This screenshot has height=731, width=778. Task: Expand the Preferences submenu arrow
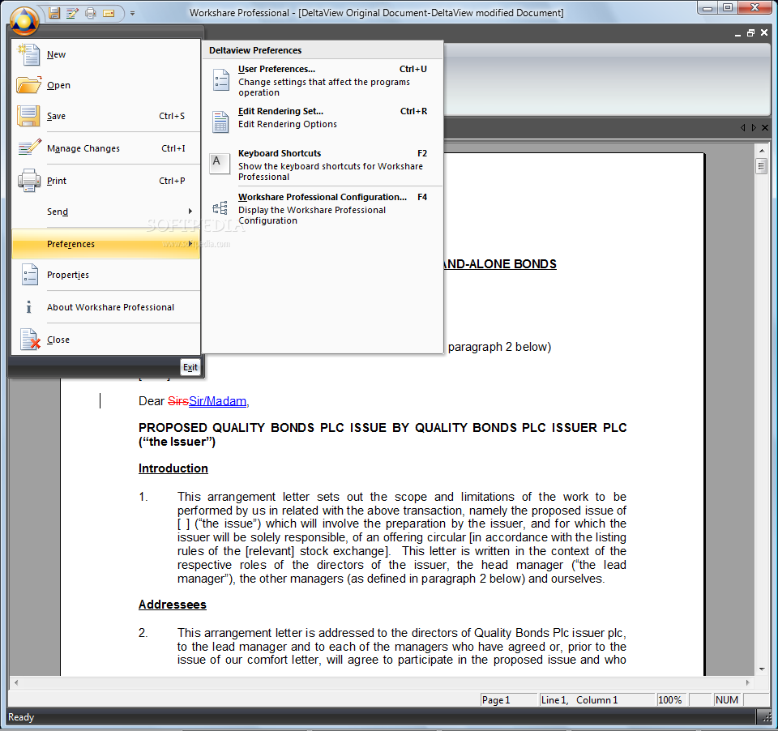point(190,244)
